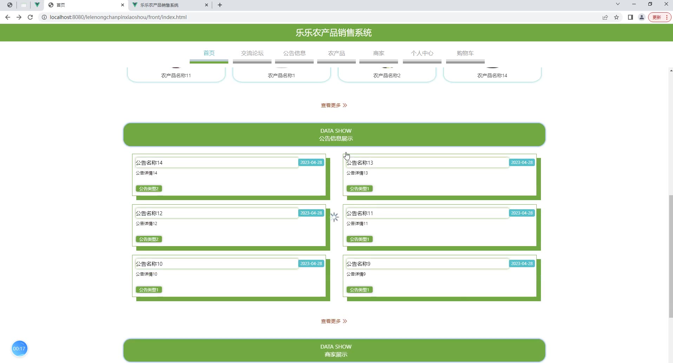Click the 公告类型2 tag in 公告名称12
673x363 pixels.
[149, 239]
